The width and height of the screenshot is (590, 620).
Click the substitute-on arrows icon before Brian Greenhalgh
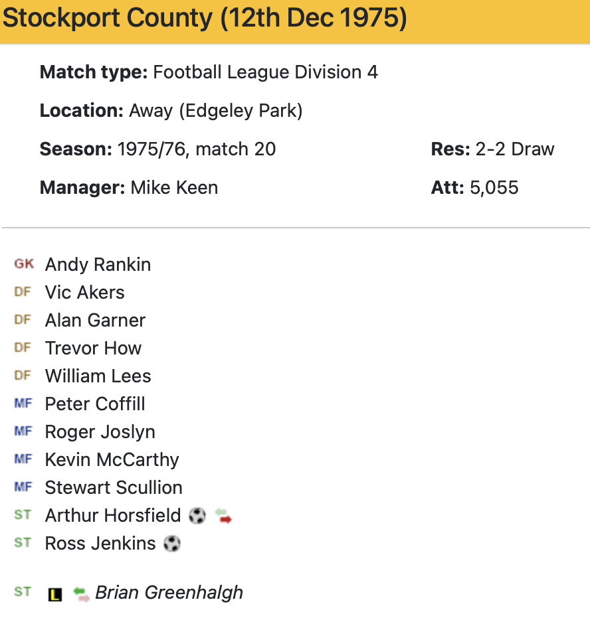81,593
